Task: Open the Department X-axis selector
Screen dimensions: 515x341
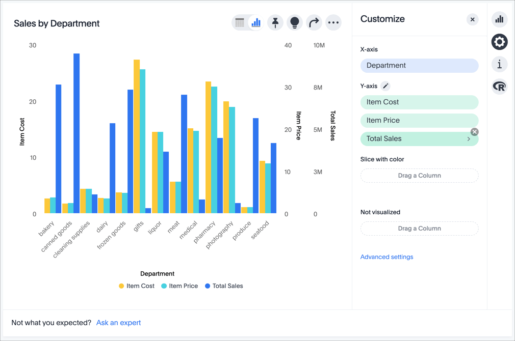Action: click(419, 65)
